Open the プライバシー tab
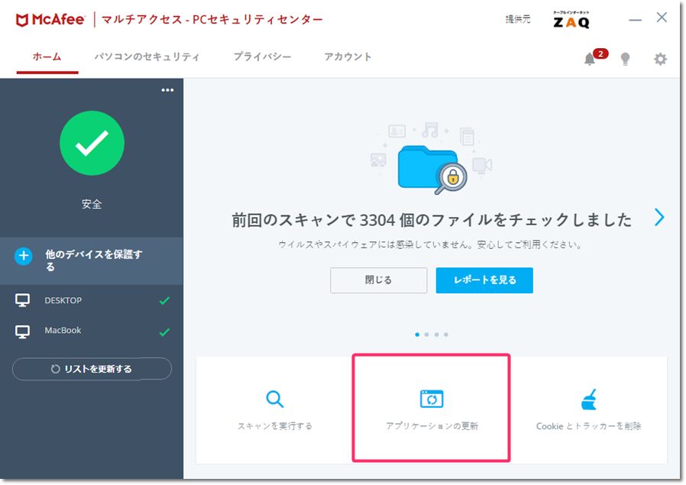Screen dimensions: 686x485 262,57
